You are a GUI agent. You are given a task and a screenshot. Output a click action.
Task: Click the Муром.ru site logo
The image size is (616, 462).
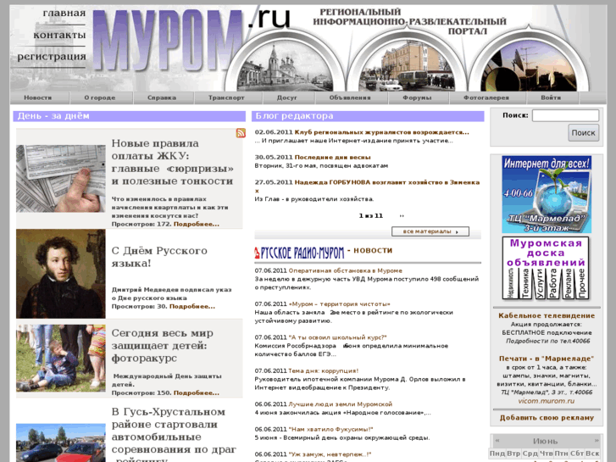click(191, 39)
